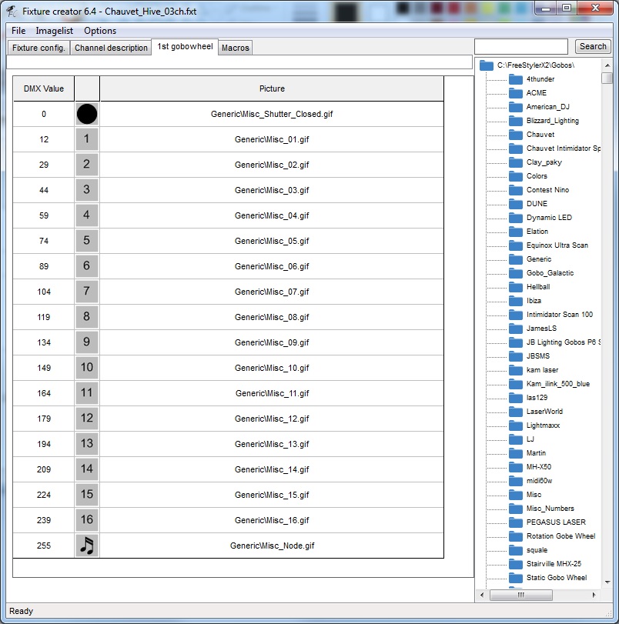Click the number 5 gobo icon
Viewport: 619px width, 624px height.
(x=87, y=241)
